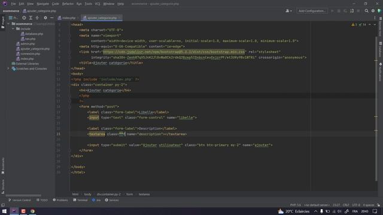Image resolution: width=383 pixels, height=215 pixels.
Task: Open Project panel options gear
Action: (45, 18)
